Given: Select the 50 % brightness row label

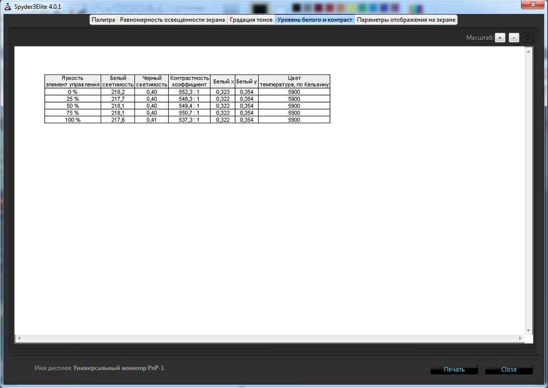Looking at the screenshot, I should (72, 106).
